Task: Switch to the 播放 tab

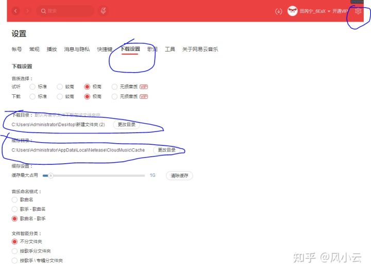Action: coord(52,49)
